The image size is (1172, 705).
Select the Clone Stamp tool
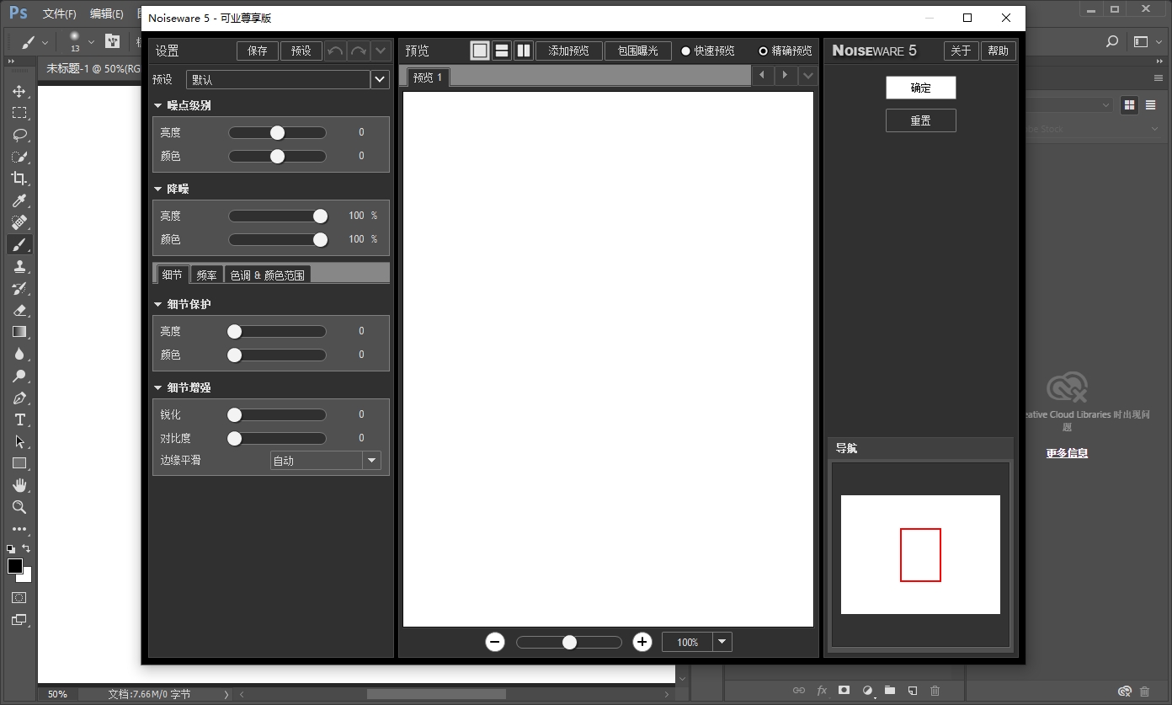pos(19,266)
